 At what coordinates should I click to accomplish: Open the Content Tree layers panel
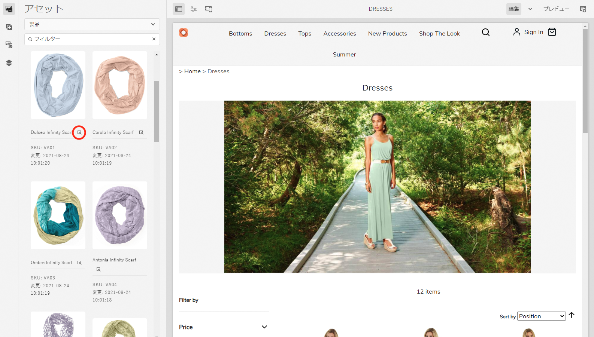point(9,63)
